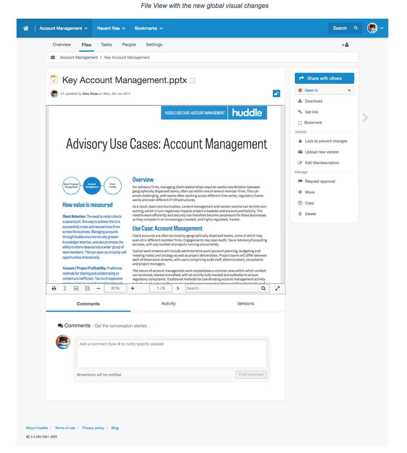Go to next page arrow
The height and width of the screenshot is (453, 407).
point(178,288)
